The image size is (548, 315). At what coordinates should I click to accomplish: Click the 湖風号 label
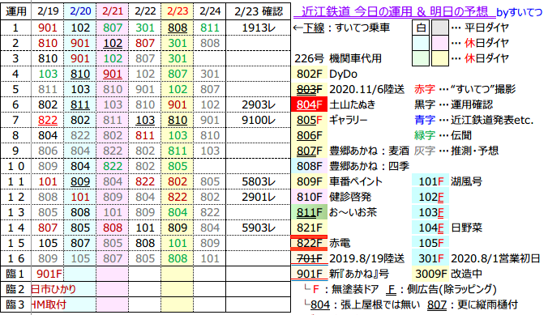[x=466, y=181]
